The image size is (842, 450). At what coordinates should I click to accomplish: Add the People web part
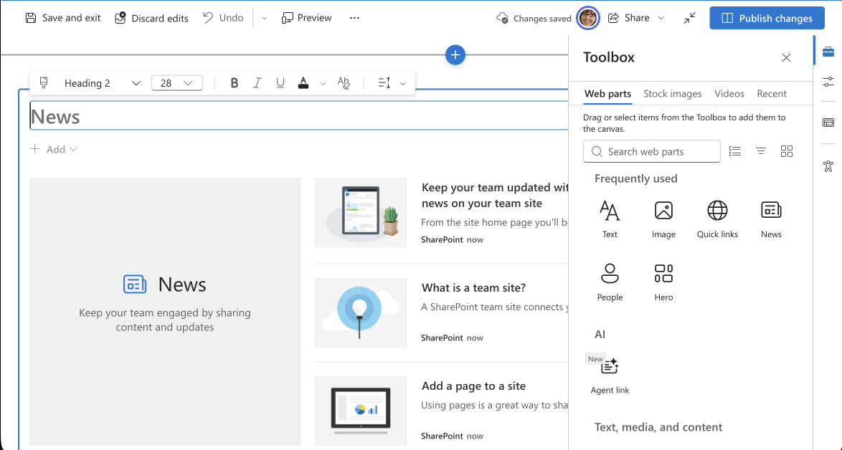point(610,282)
